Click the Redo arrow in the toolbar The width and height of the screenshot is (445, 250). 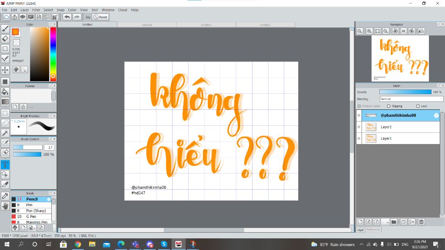click(76, 17)
